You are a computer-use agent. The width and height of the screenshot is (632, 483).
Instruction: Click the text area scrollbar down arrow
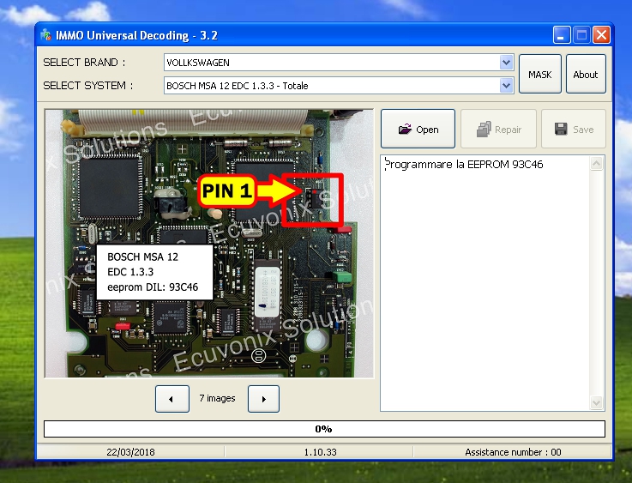[x=597, y=402]
